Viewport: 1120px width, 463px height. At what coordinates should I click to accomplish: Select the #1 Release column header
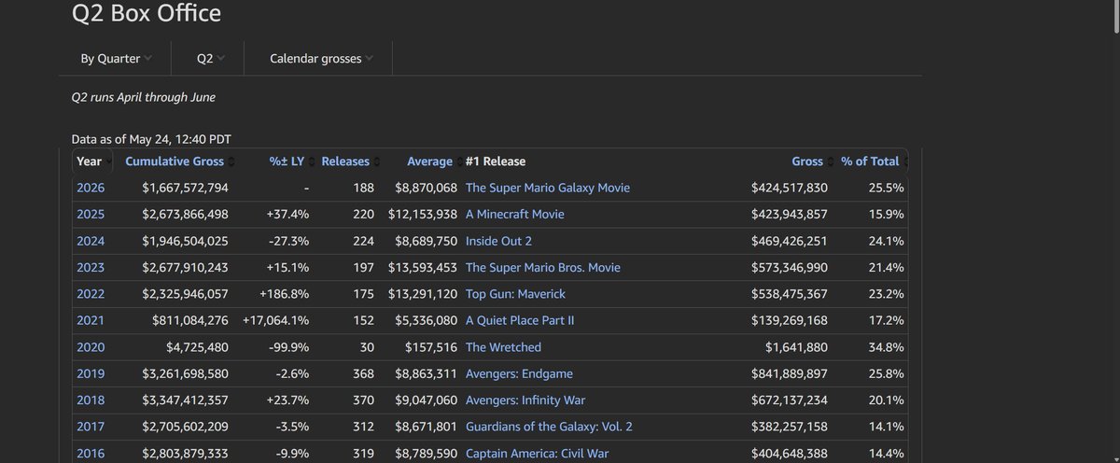495,161
